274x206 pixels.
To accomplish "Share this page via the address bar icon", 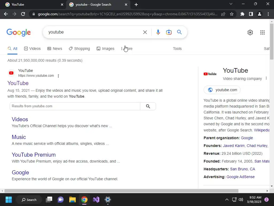I will tap(223, 14).
